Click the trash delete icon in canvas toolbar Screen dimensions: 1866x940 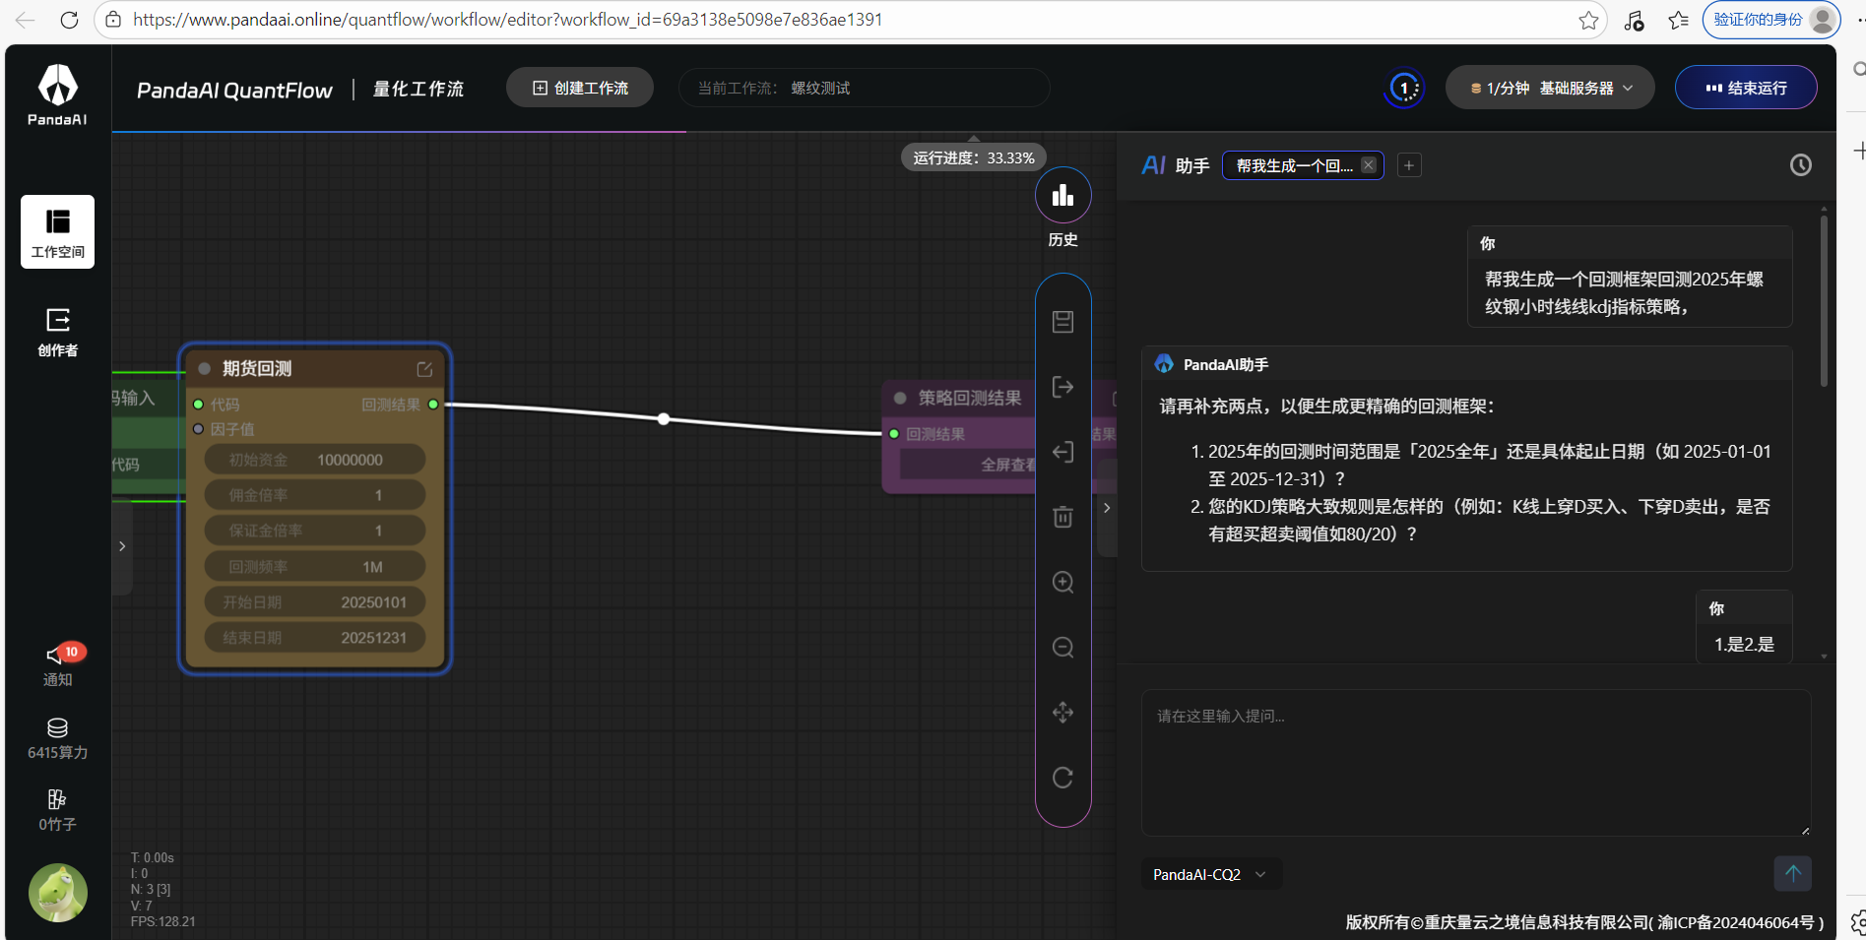pos(1062,517)
